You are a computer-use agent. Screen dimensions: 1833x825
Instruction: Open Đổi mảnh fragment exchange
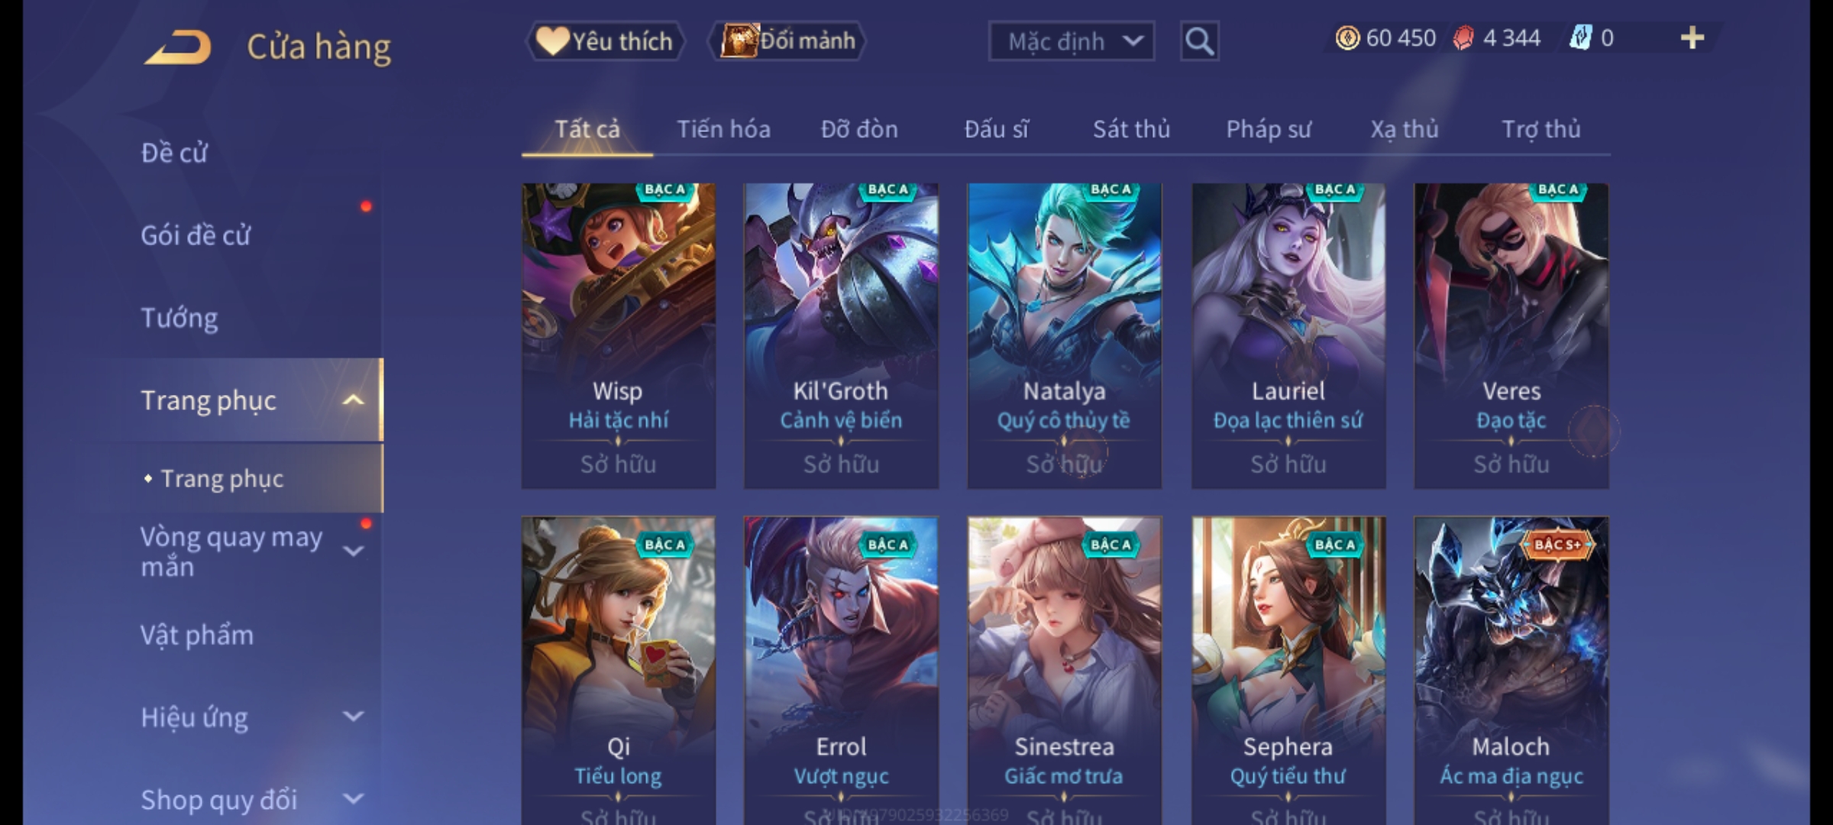[787, 40]
